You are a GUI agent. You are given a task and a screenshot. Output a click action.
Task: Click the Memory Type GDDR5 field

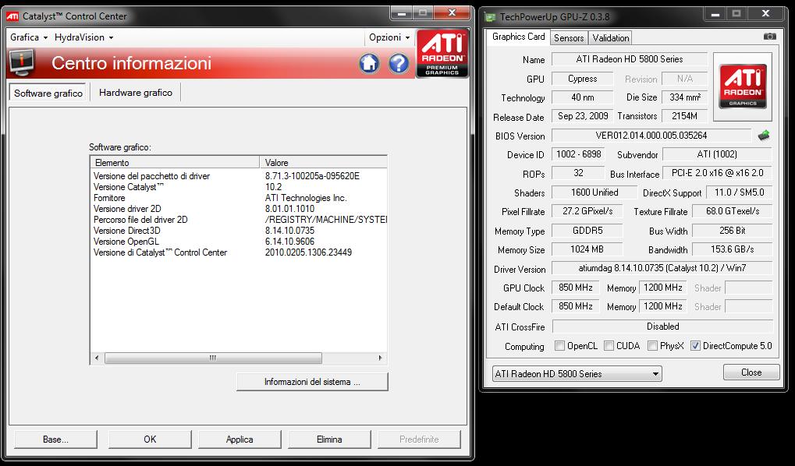coord(587,231)
